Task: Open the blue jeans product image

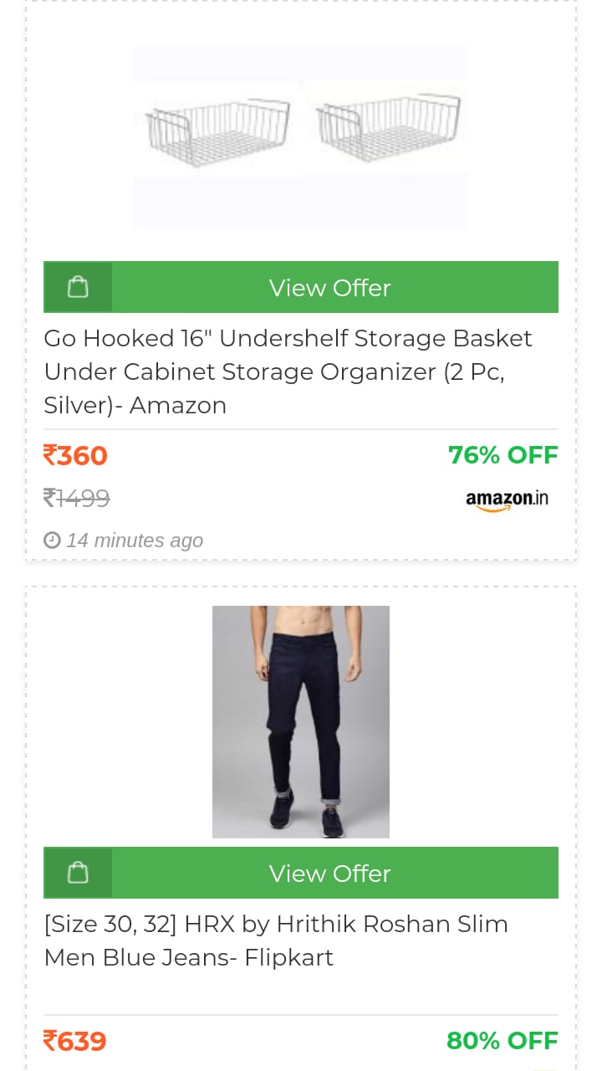Action: [301, 721]
